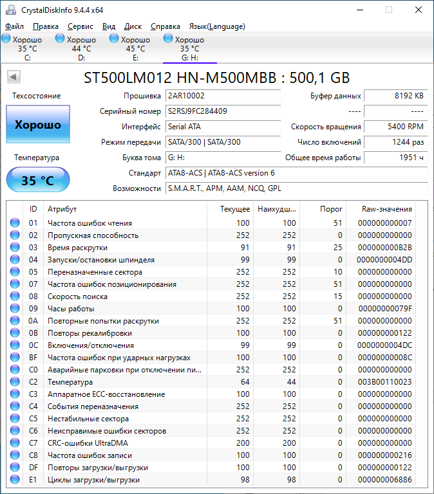Open the Вид menu
The image size is (434, 494).
(109, 26)
